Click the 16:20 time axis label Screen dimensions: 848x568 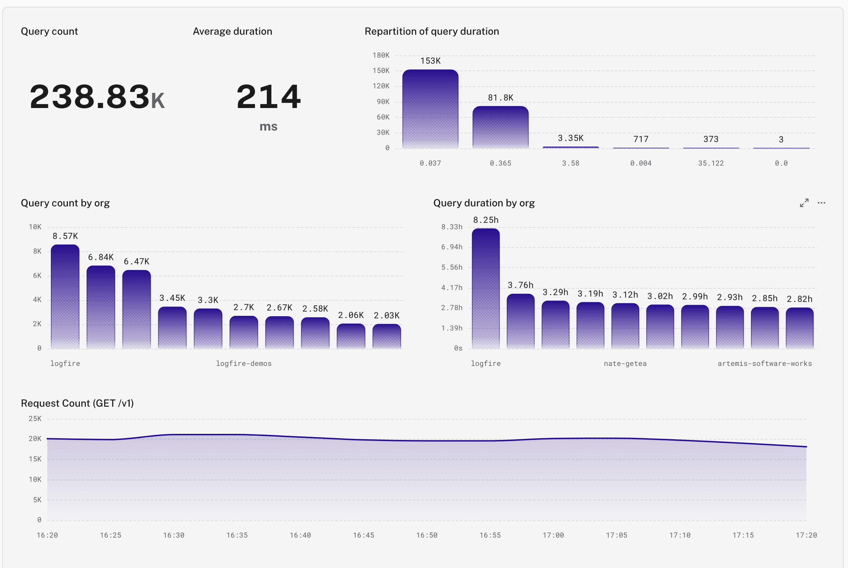coord(47,535)
